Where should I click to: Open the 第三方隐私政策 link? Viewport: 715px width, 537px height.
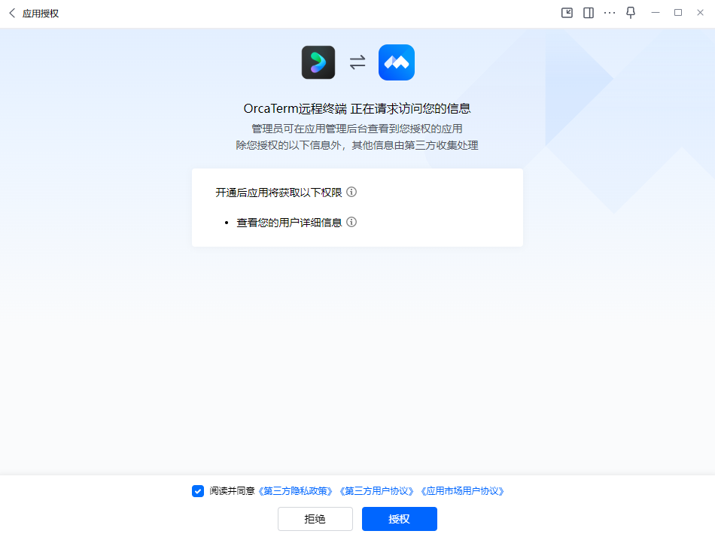coord(295,491)
